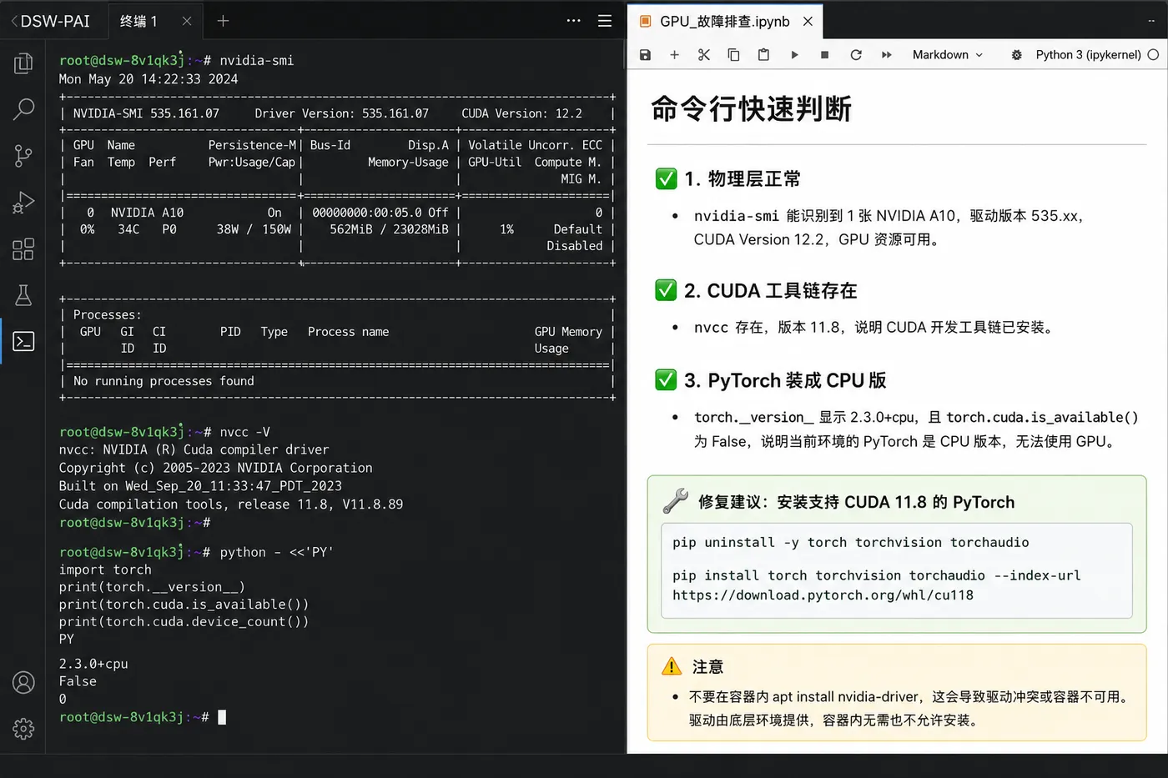
Task: Open the Markdown cell type dropdown
Action: point(948,55)
